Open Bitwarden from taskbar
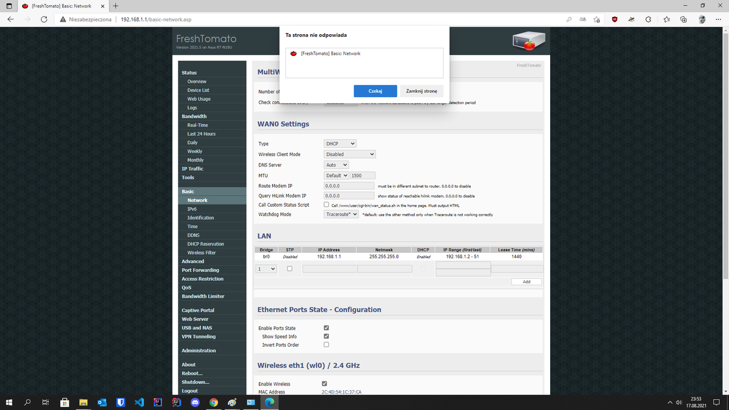 tap(121, 402)
